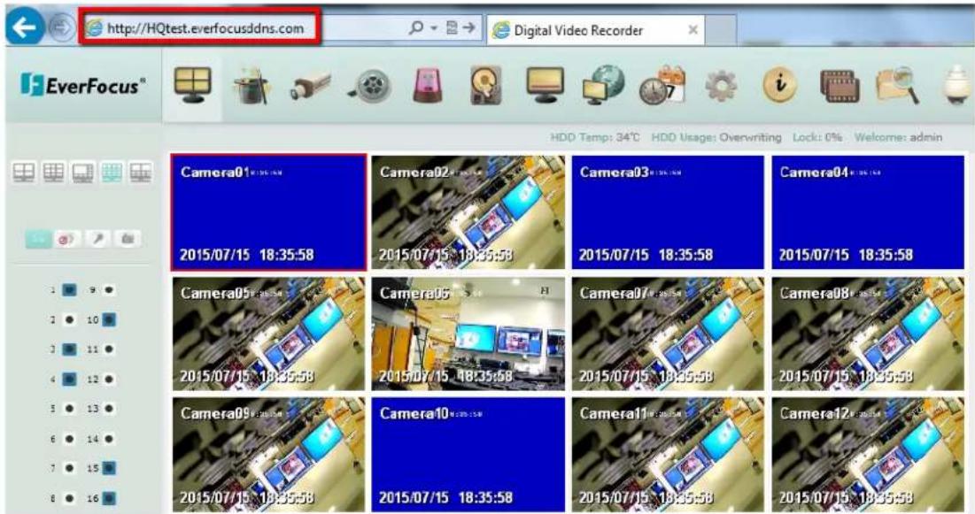Toggle channel 5 indicator
The width and height of the screenshot is (975, 514).
70,409
